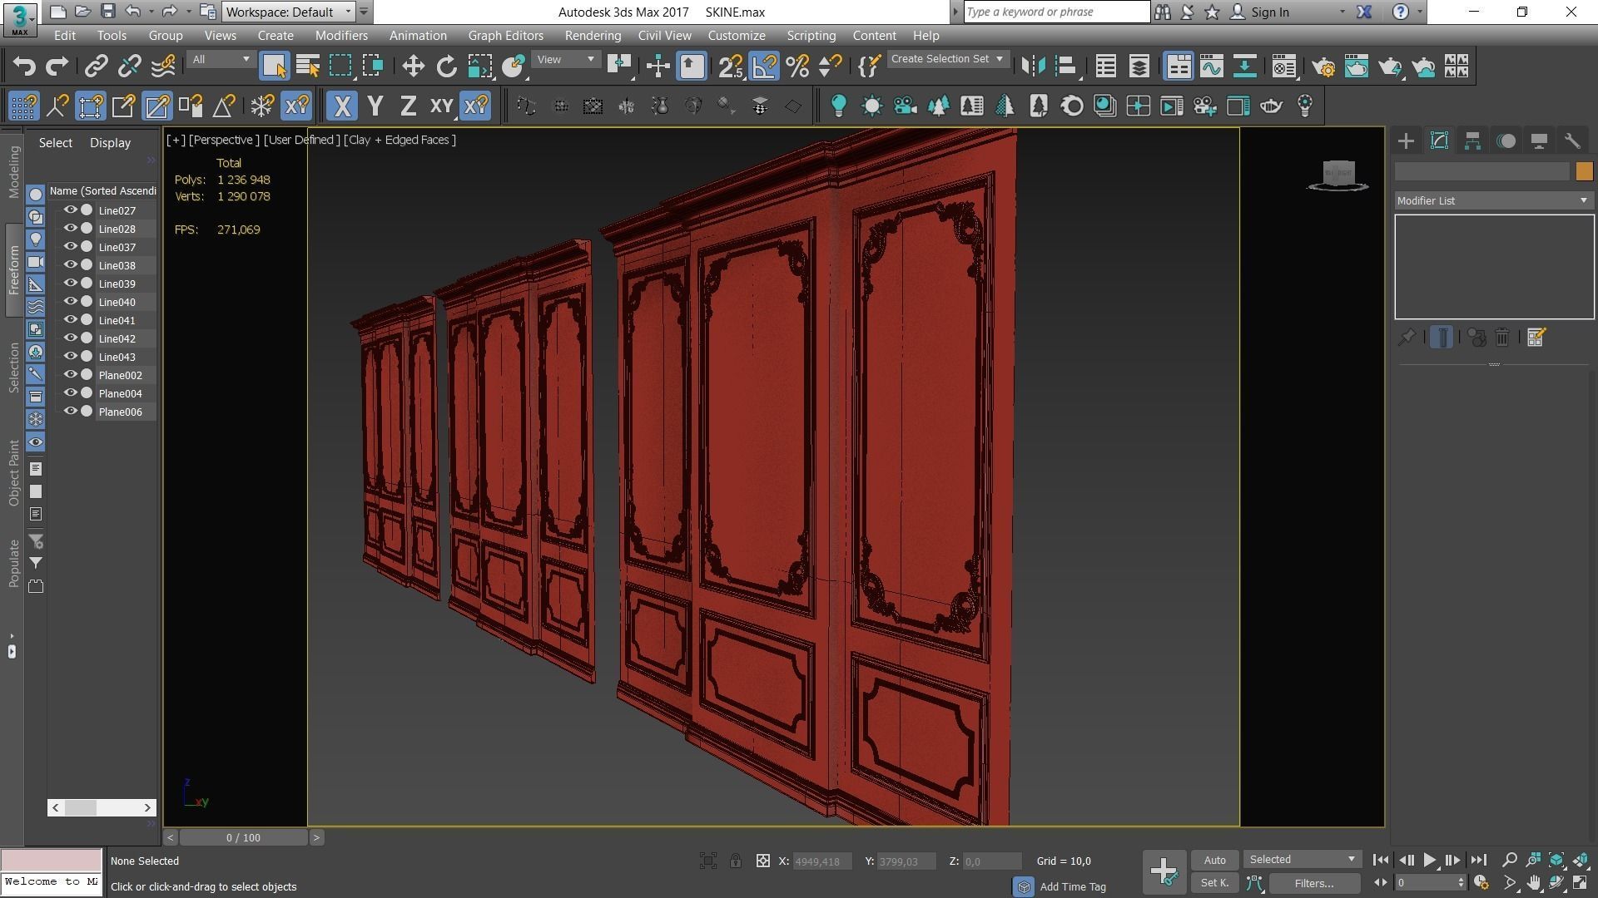This screenshot has height=898, width=1598.
Task: Open the Modifier List dropdown
Action: 1494,200
